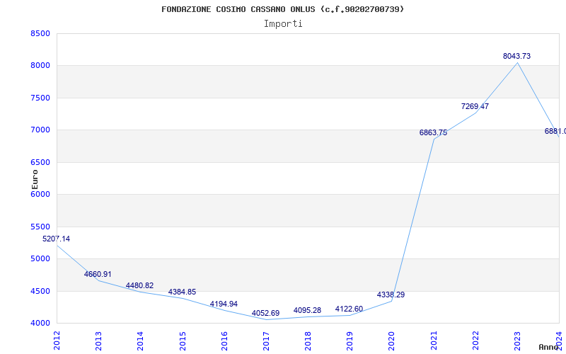Click the y-axis tick 7000
Screen dimensions: 566x354
40,130
